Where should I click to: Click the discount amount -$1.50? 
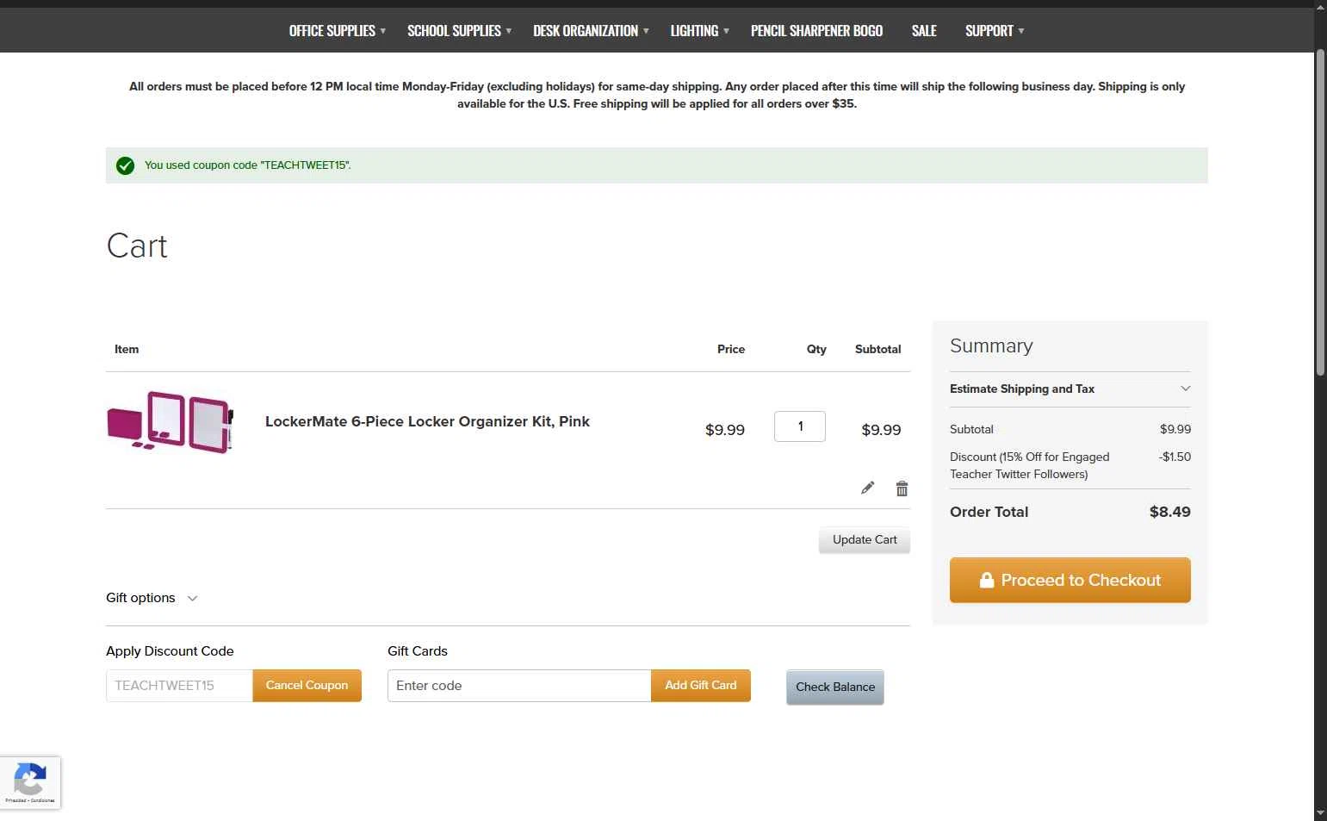pos(1175,457)
